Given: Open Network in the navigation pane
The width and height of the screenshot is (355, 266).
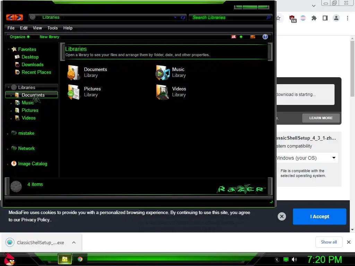Looking at the screenshot, I should 26,149.
